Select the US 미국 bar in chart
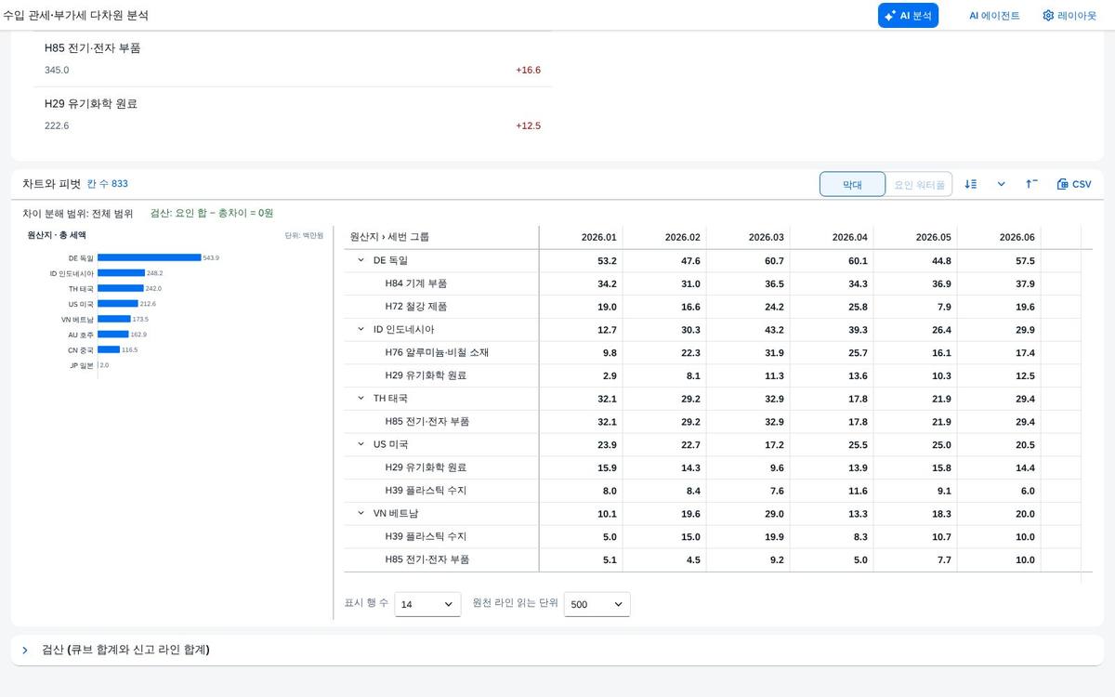Screen dimensions: 1115x697 118,304
